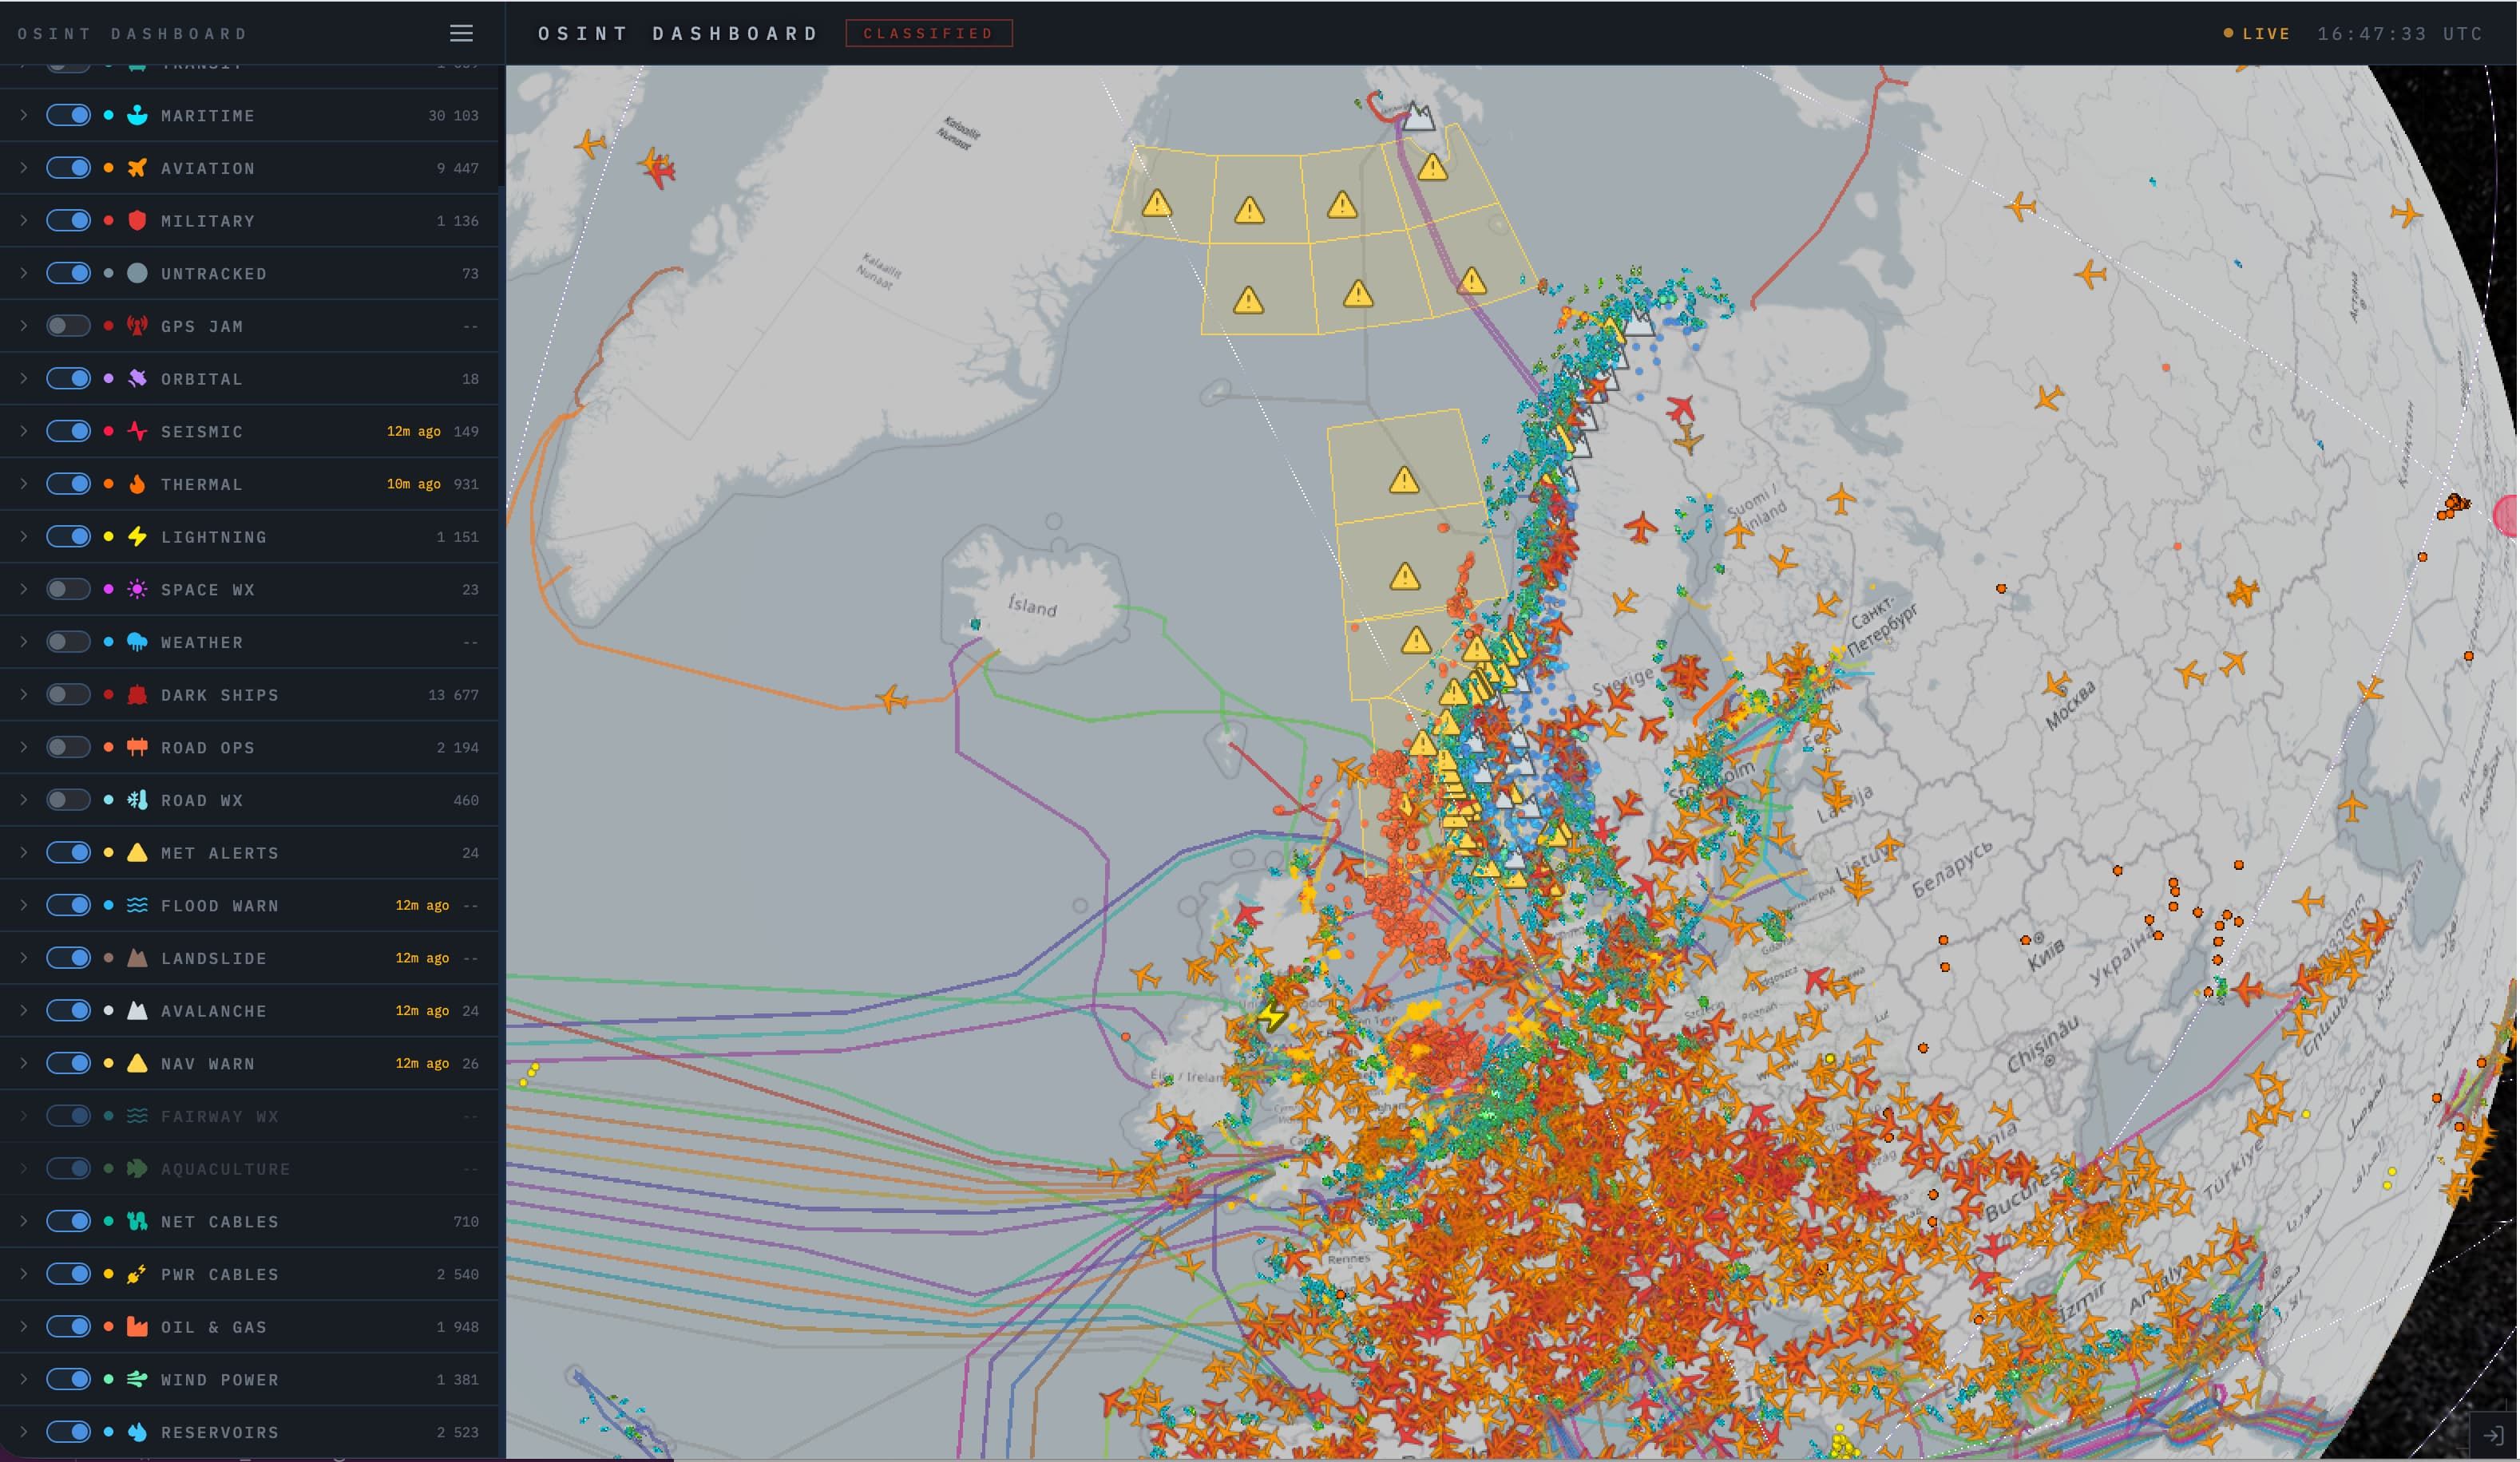This screenshot has height=1462, width=2520.
Task: Click the Aviation airplane icon
Action: pos(138,168)
